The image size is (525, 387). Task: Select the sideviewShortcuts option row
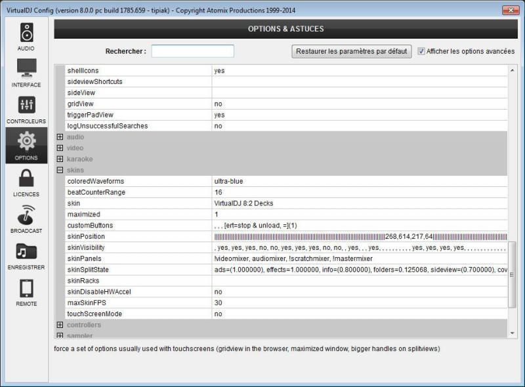(286, 82)
